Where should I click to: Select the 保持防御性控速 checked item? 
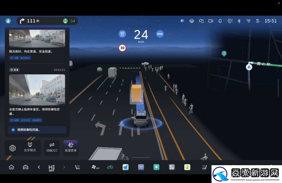(x=37, y=130)
